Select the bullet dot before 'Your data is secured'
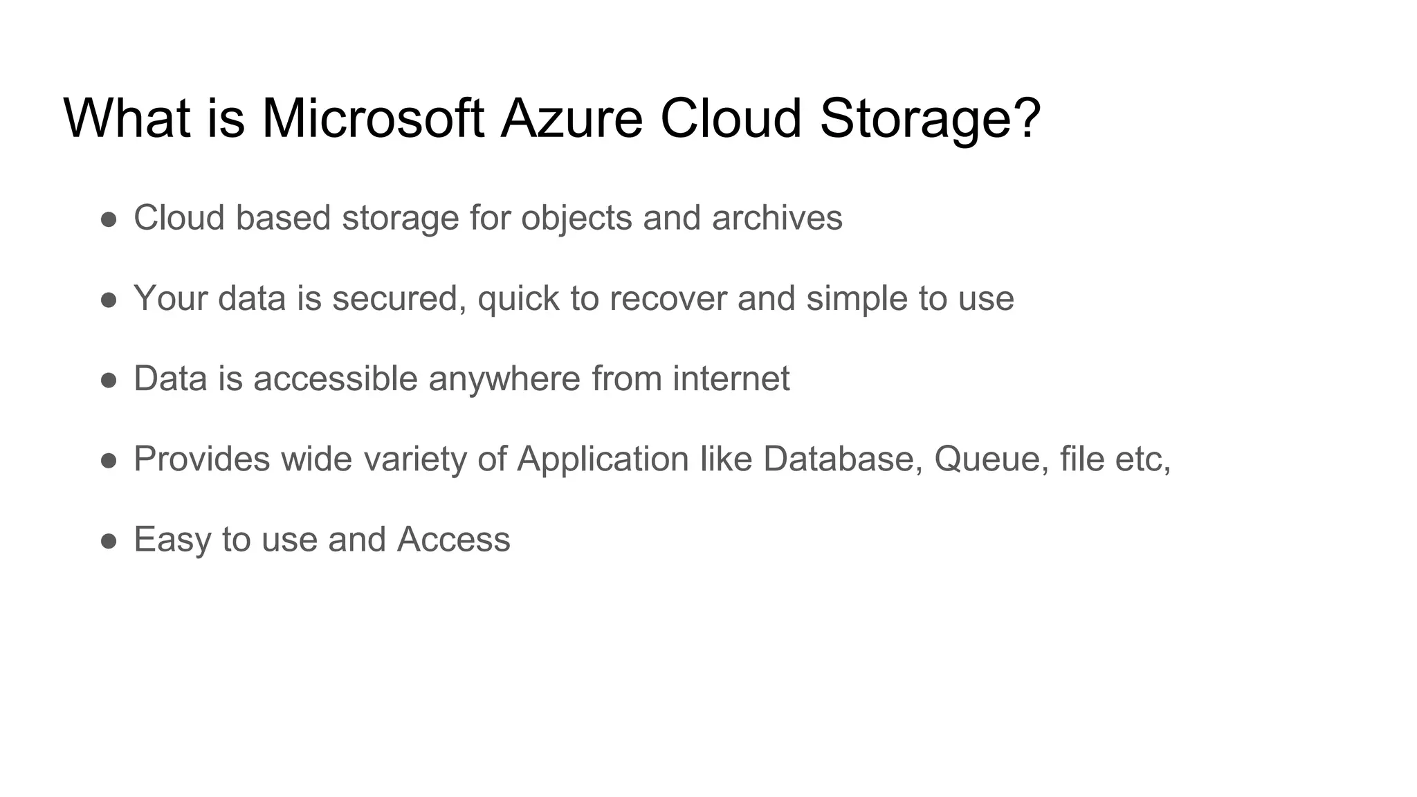Viewport: 1417px width, 797px height. pos(109,300)
